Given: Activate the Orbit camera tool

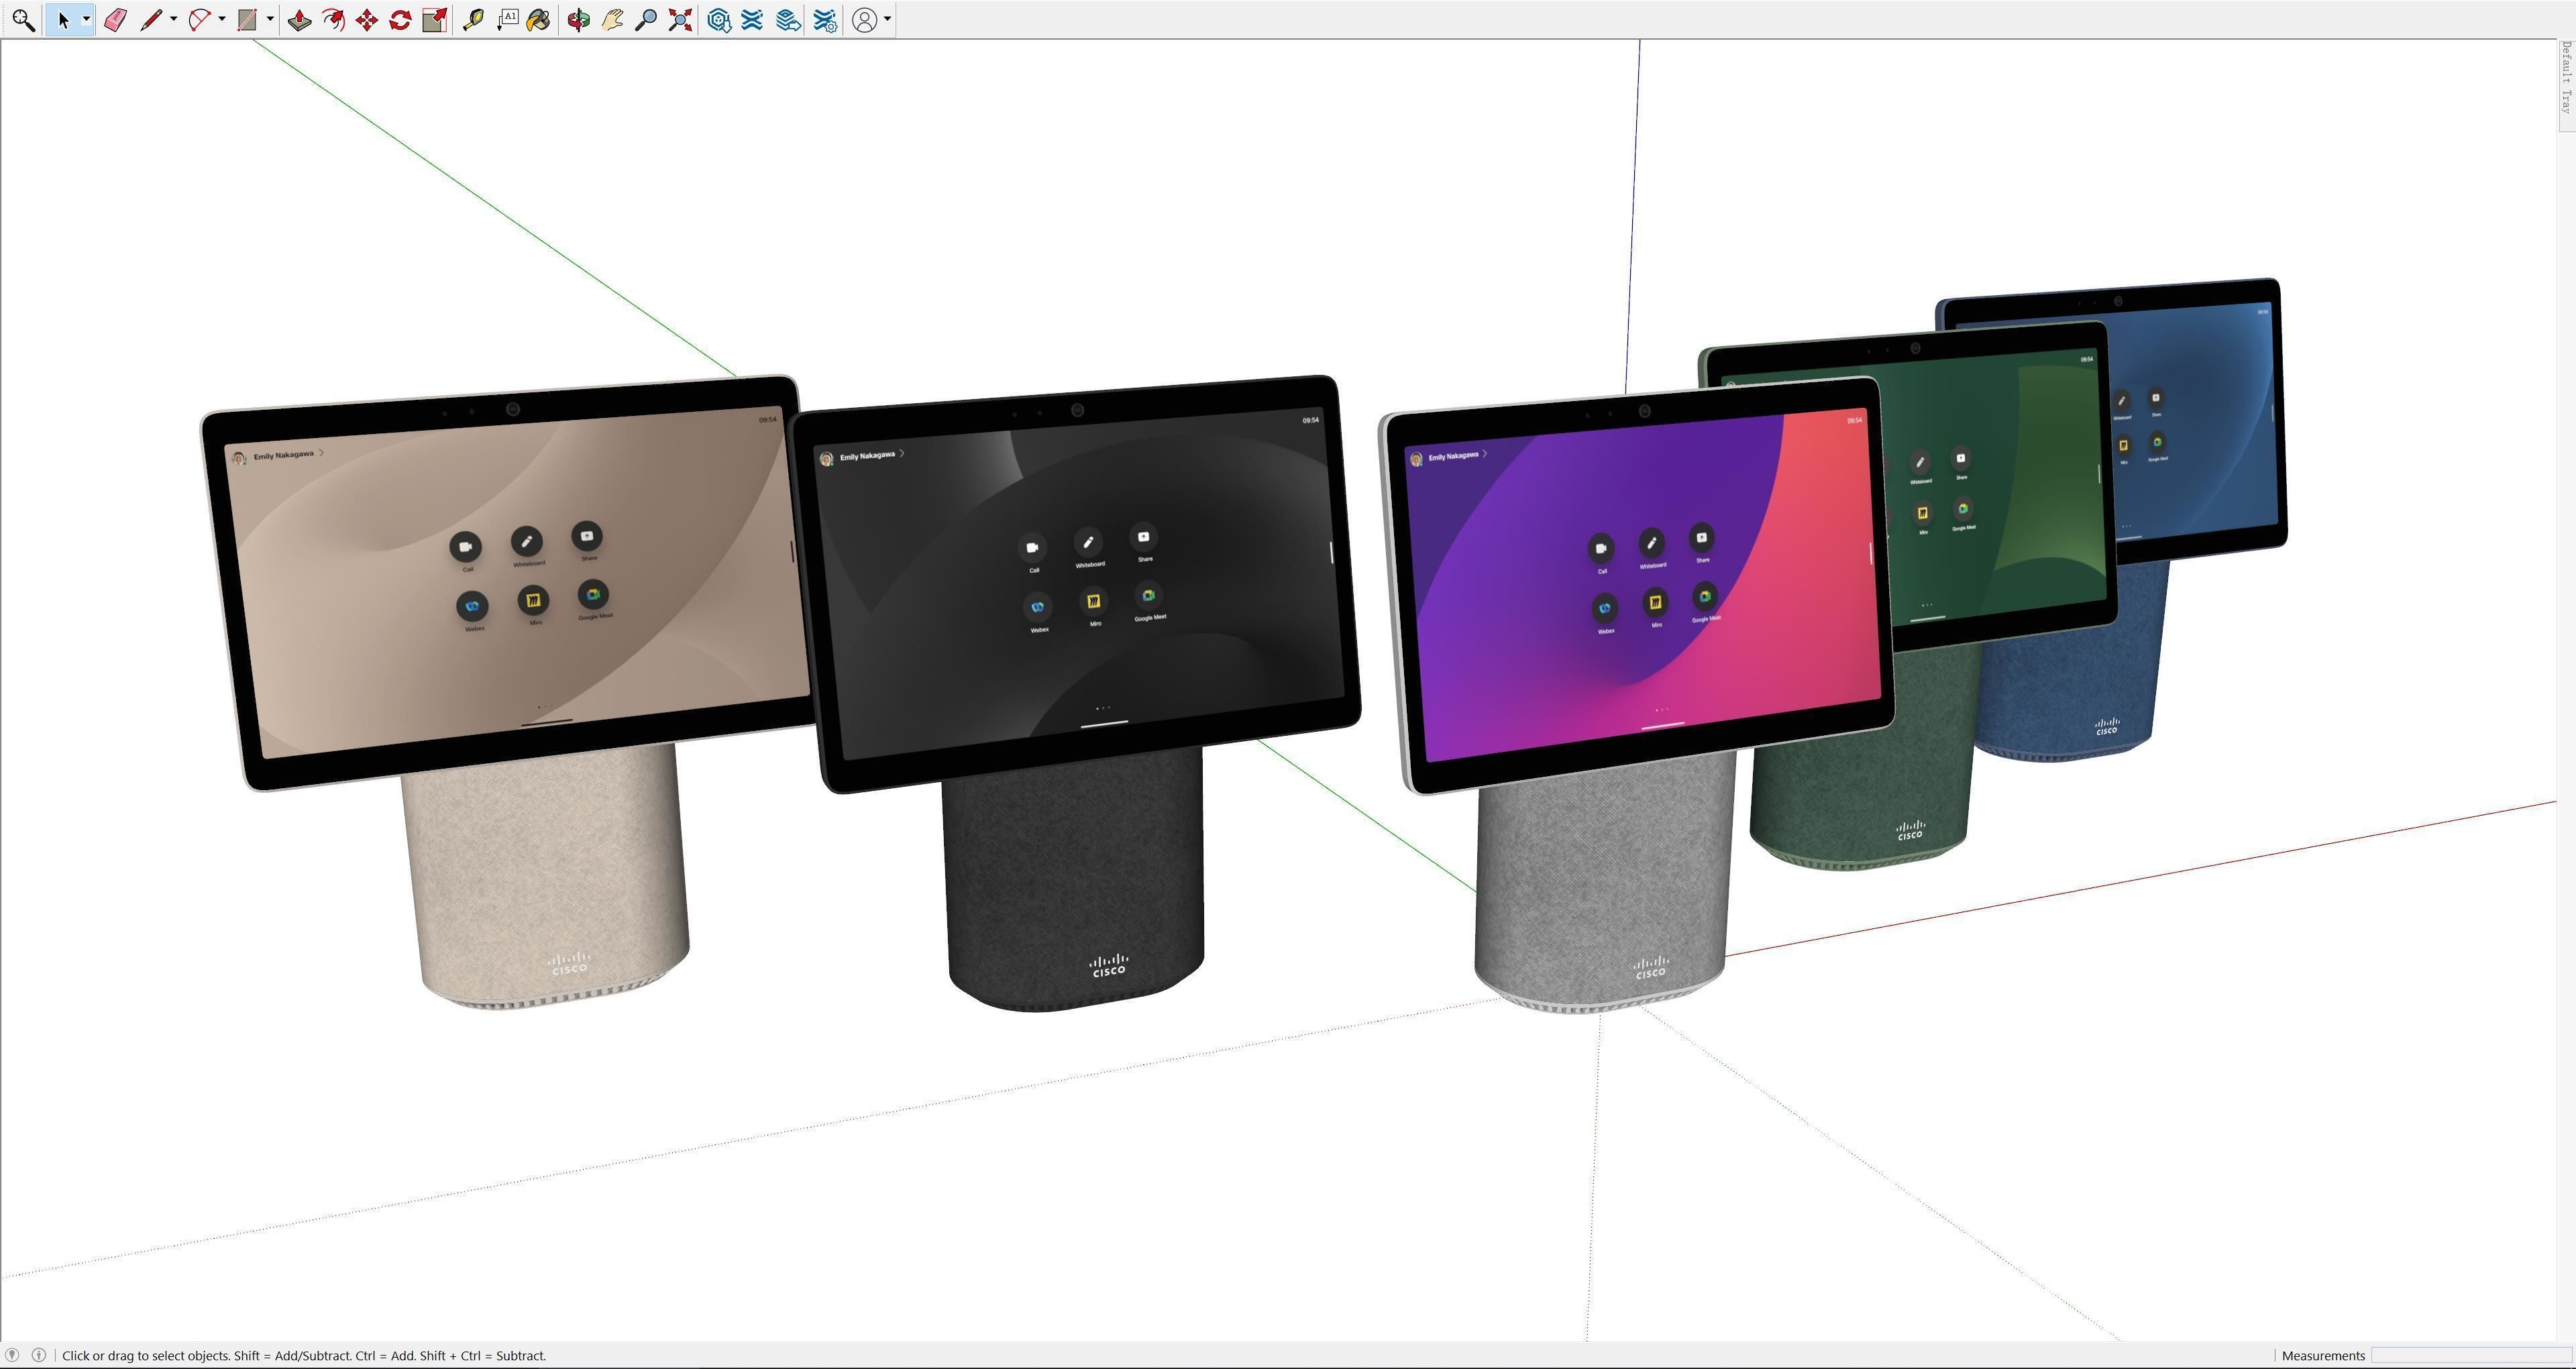Looking at the screenshot, I should [578, 19].
